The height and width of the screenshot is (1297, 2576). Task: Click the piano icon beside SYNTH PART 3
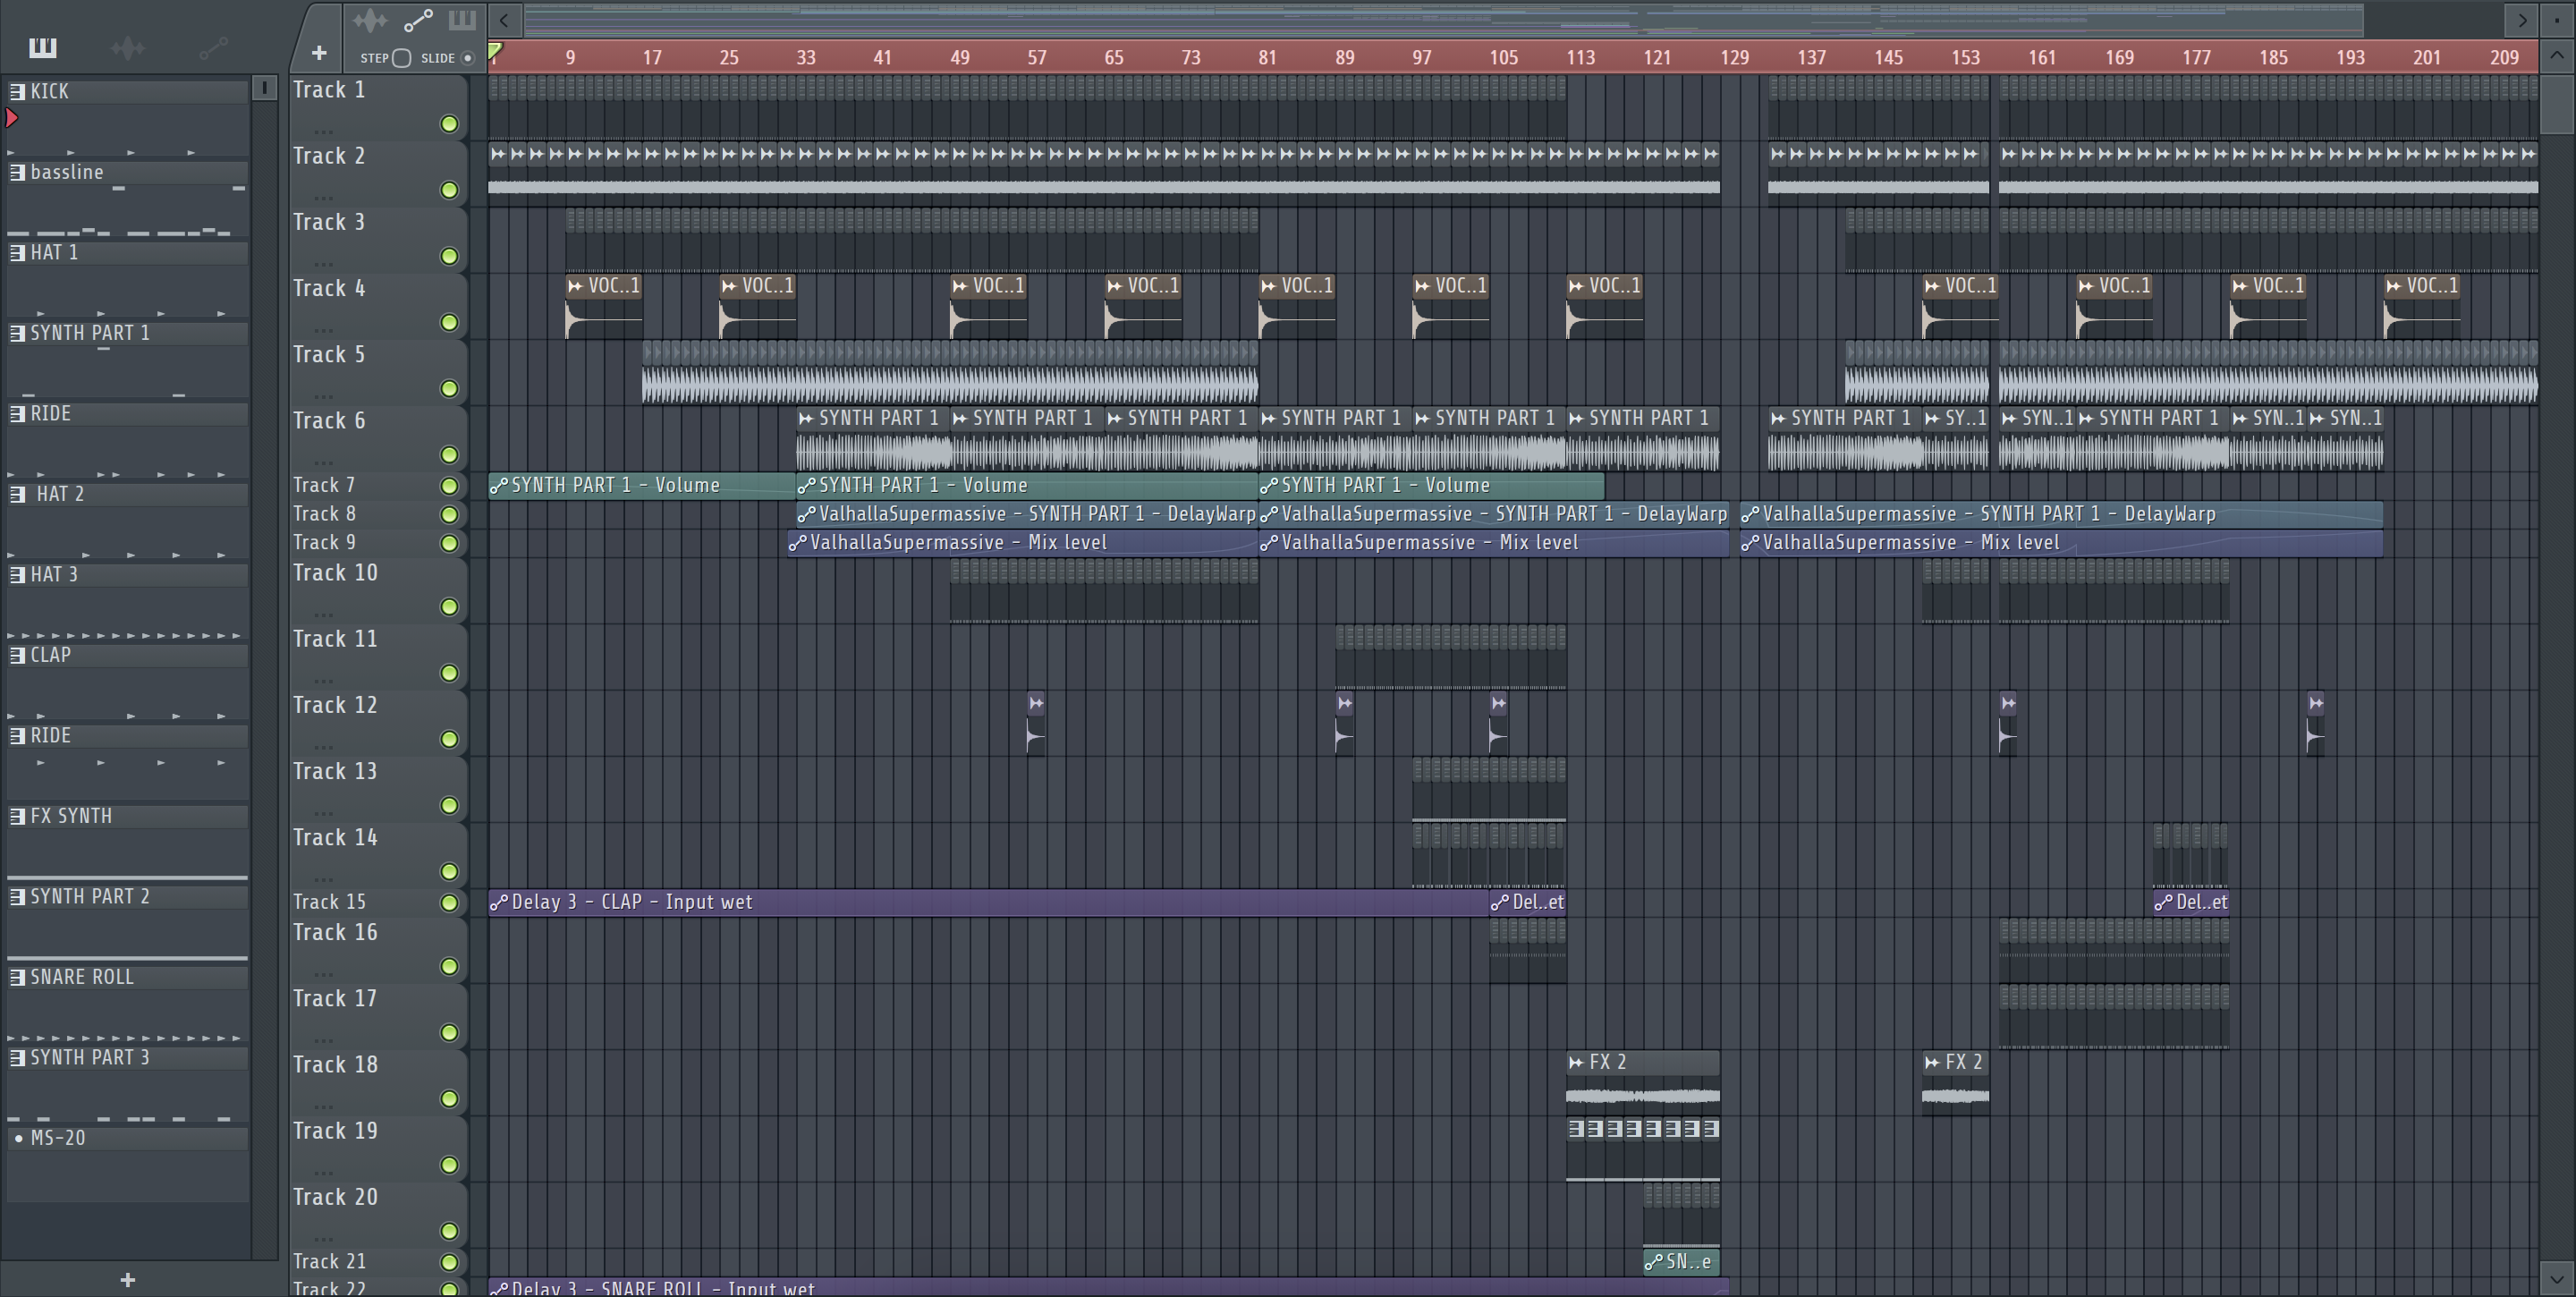click(17, 1057)
